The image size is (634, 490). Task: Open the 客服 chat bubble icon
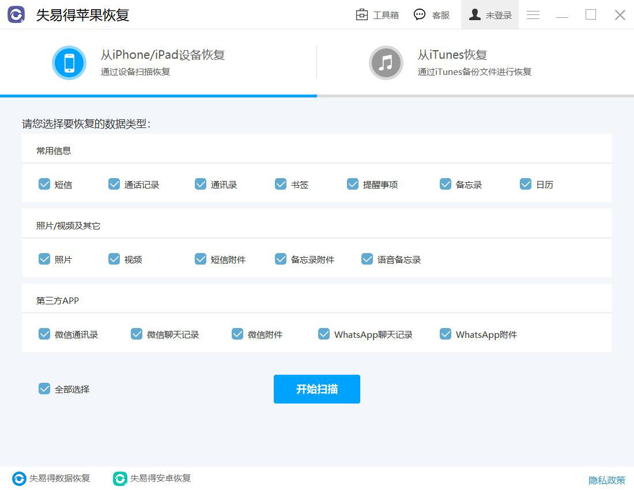point(419,14)
